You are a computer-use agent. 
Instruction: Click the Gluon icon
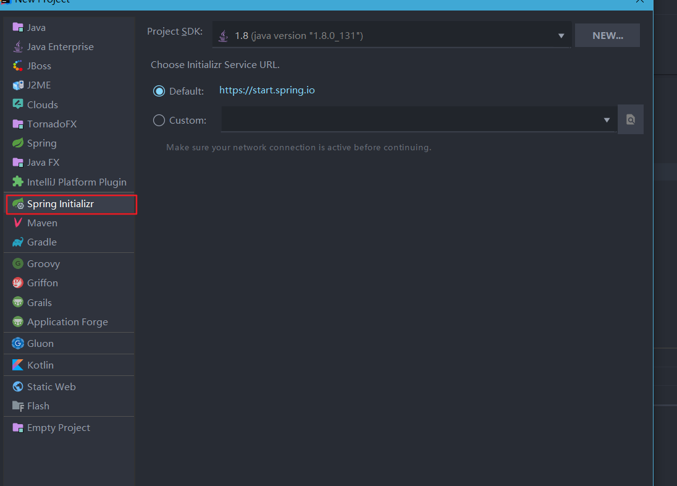pyautogui.click(x=18, y=343)
